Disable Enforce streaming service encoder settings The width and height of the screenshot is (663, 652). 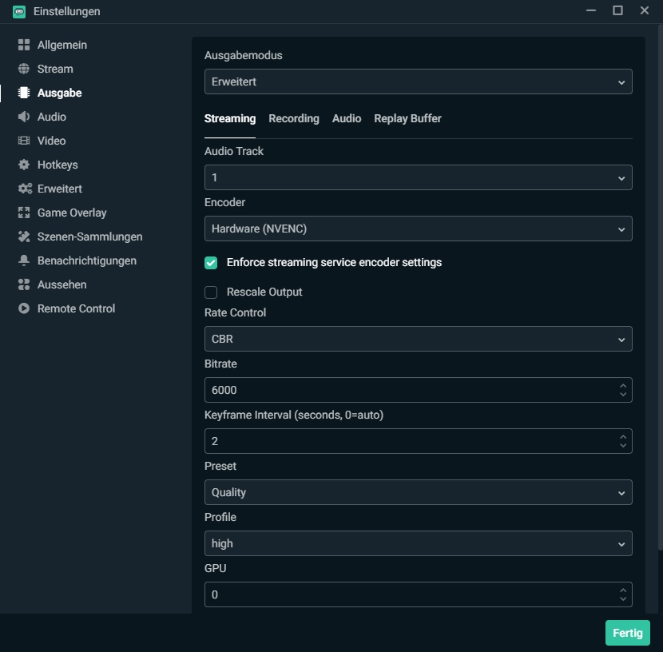point(211,263)
